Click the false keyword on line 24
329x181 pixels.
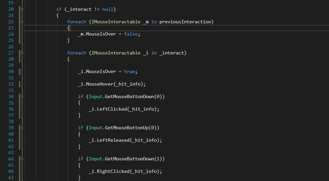point(131,34)
